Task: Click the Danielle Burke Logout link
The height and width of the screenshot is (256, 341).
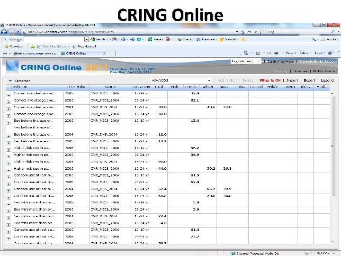Action: pyautogui.click(x=318, y=61)
